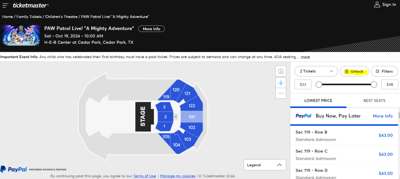Click the Sign In profile icon
The width and height of the screenshot is (400, 179).
[x=377, y=5]
